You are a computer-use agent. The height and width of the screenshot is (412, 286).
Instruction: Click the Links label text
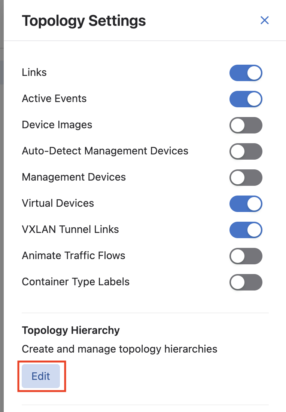coord(34,73)
